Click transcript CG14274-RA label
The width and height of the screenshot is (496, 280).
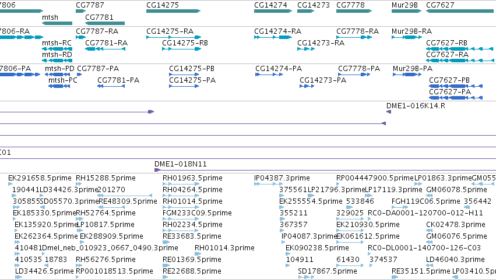point(278,31)
